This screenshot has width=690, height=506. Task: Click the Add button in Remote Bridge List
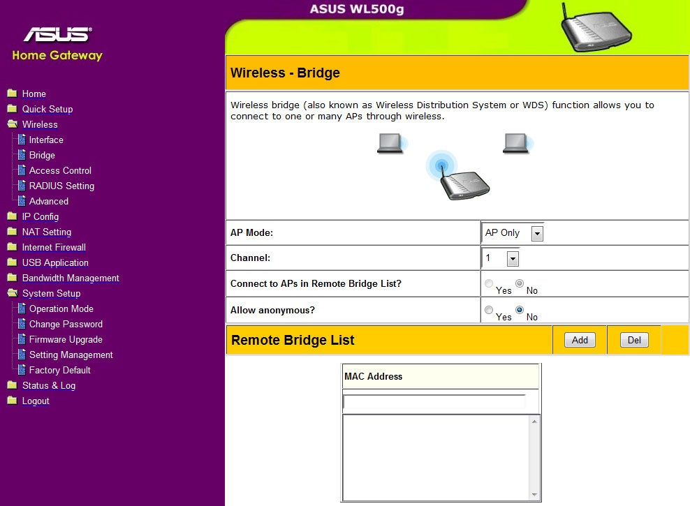[x=580, y=340]
